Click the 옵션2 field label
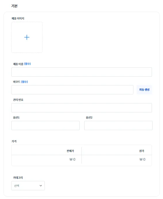163x199 pixels. coord(89,118)
